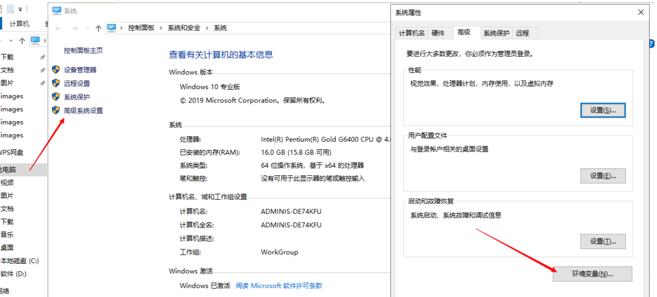Go to Control Panel Home (控制面板主页)
Image resolution: width=657 pixels, height=297 pixels.
tap(83, 50)
